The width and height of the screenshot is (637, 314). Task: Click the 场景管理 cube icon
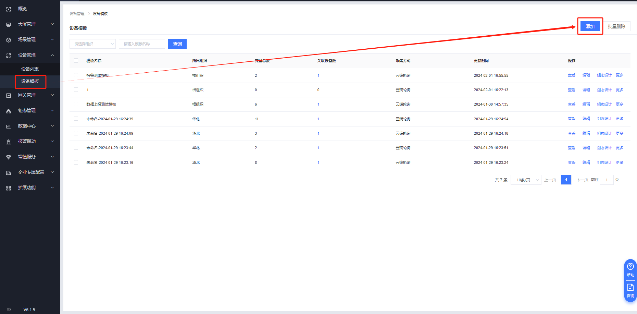9,40
